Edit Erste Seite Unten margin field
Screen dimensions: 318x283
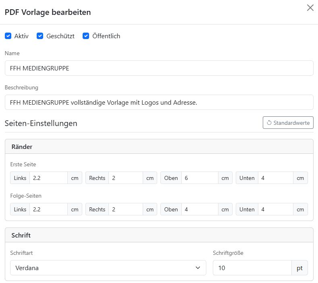[276, 178]
